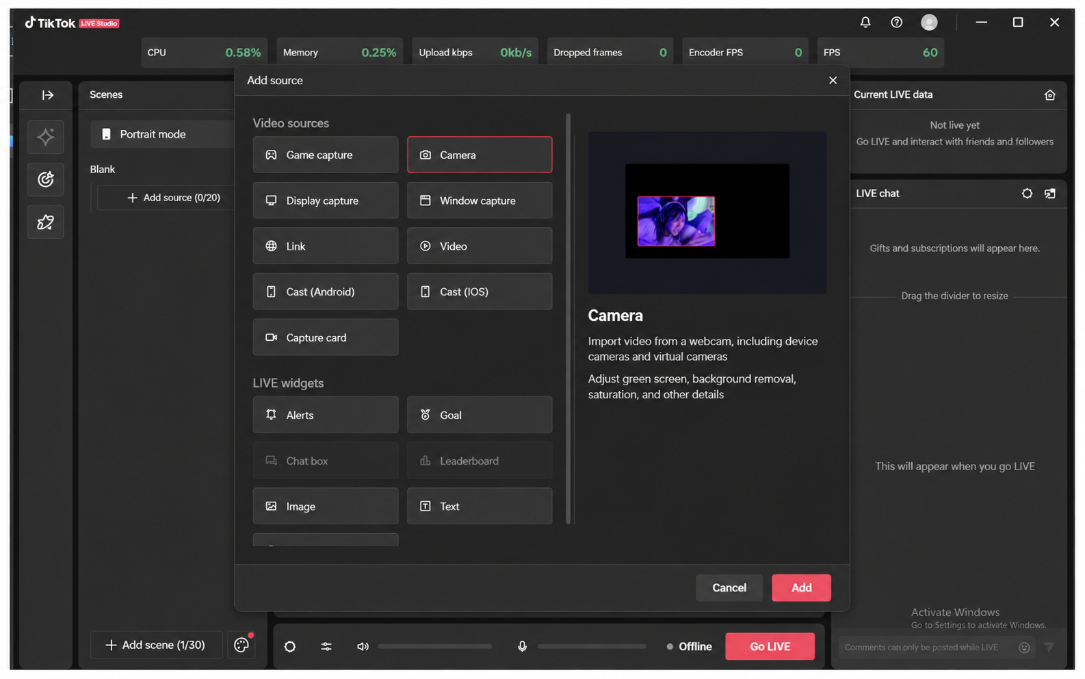This screenshot has width=1085, height=679.
Task: Choose the Text widget
Action: pyautogui.click(x=480, y=507)
